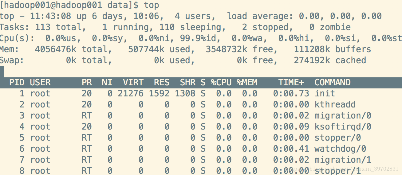Select the VIRT column header
402x175 pixels.
tap(133, 82)
